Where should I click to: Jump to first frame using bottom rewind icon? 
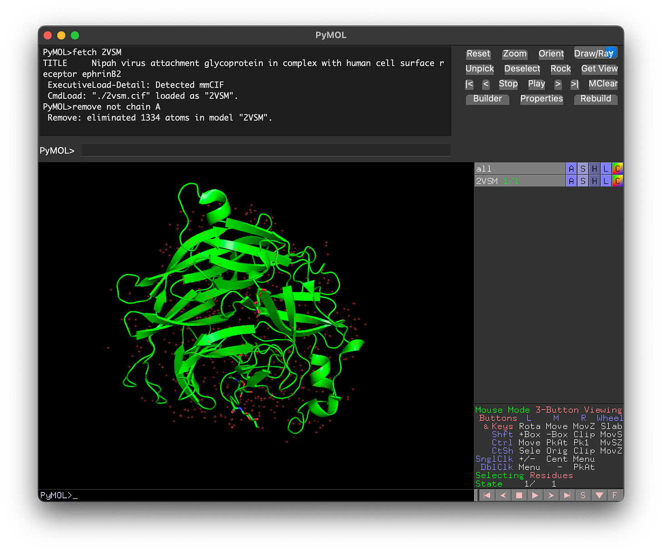(486, 495)
